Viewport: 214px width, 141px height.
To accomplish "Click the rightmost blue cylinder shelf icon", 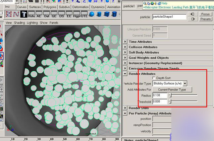I will coord(114,14).
